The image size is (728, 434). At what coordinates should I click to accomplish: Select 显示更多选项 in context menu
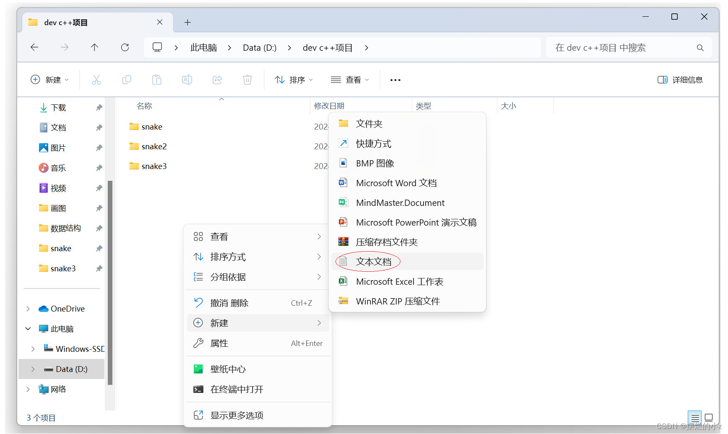click(x=257, y=415)
